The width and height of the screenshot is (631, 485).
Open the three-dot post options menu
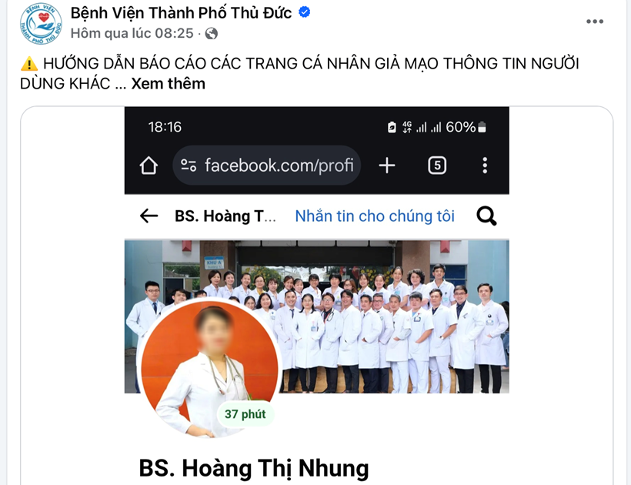tap(594, 22)
